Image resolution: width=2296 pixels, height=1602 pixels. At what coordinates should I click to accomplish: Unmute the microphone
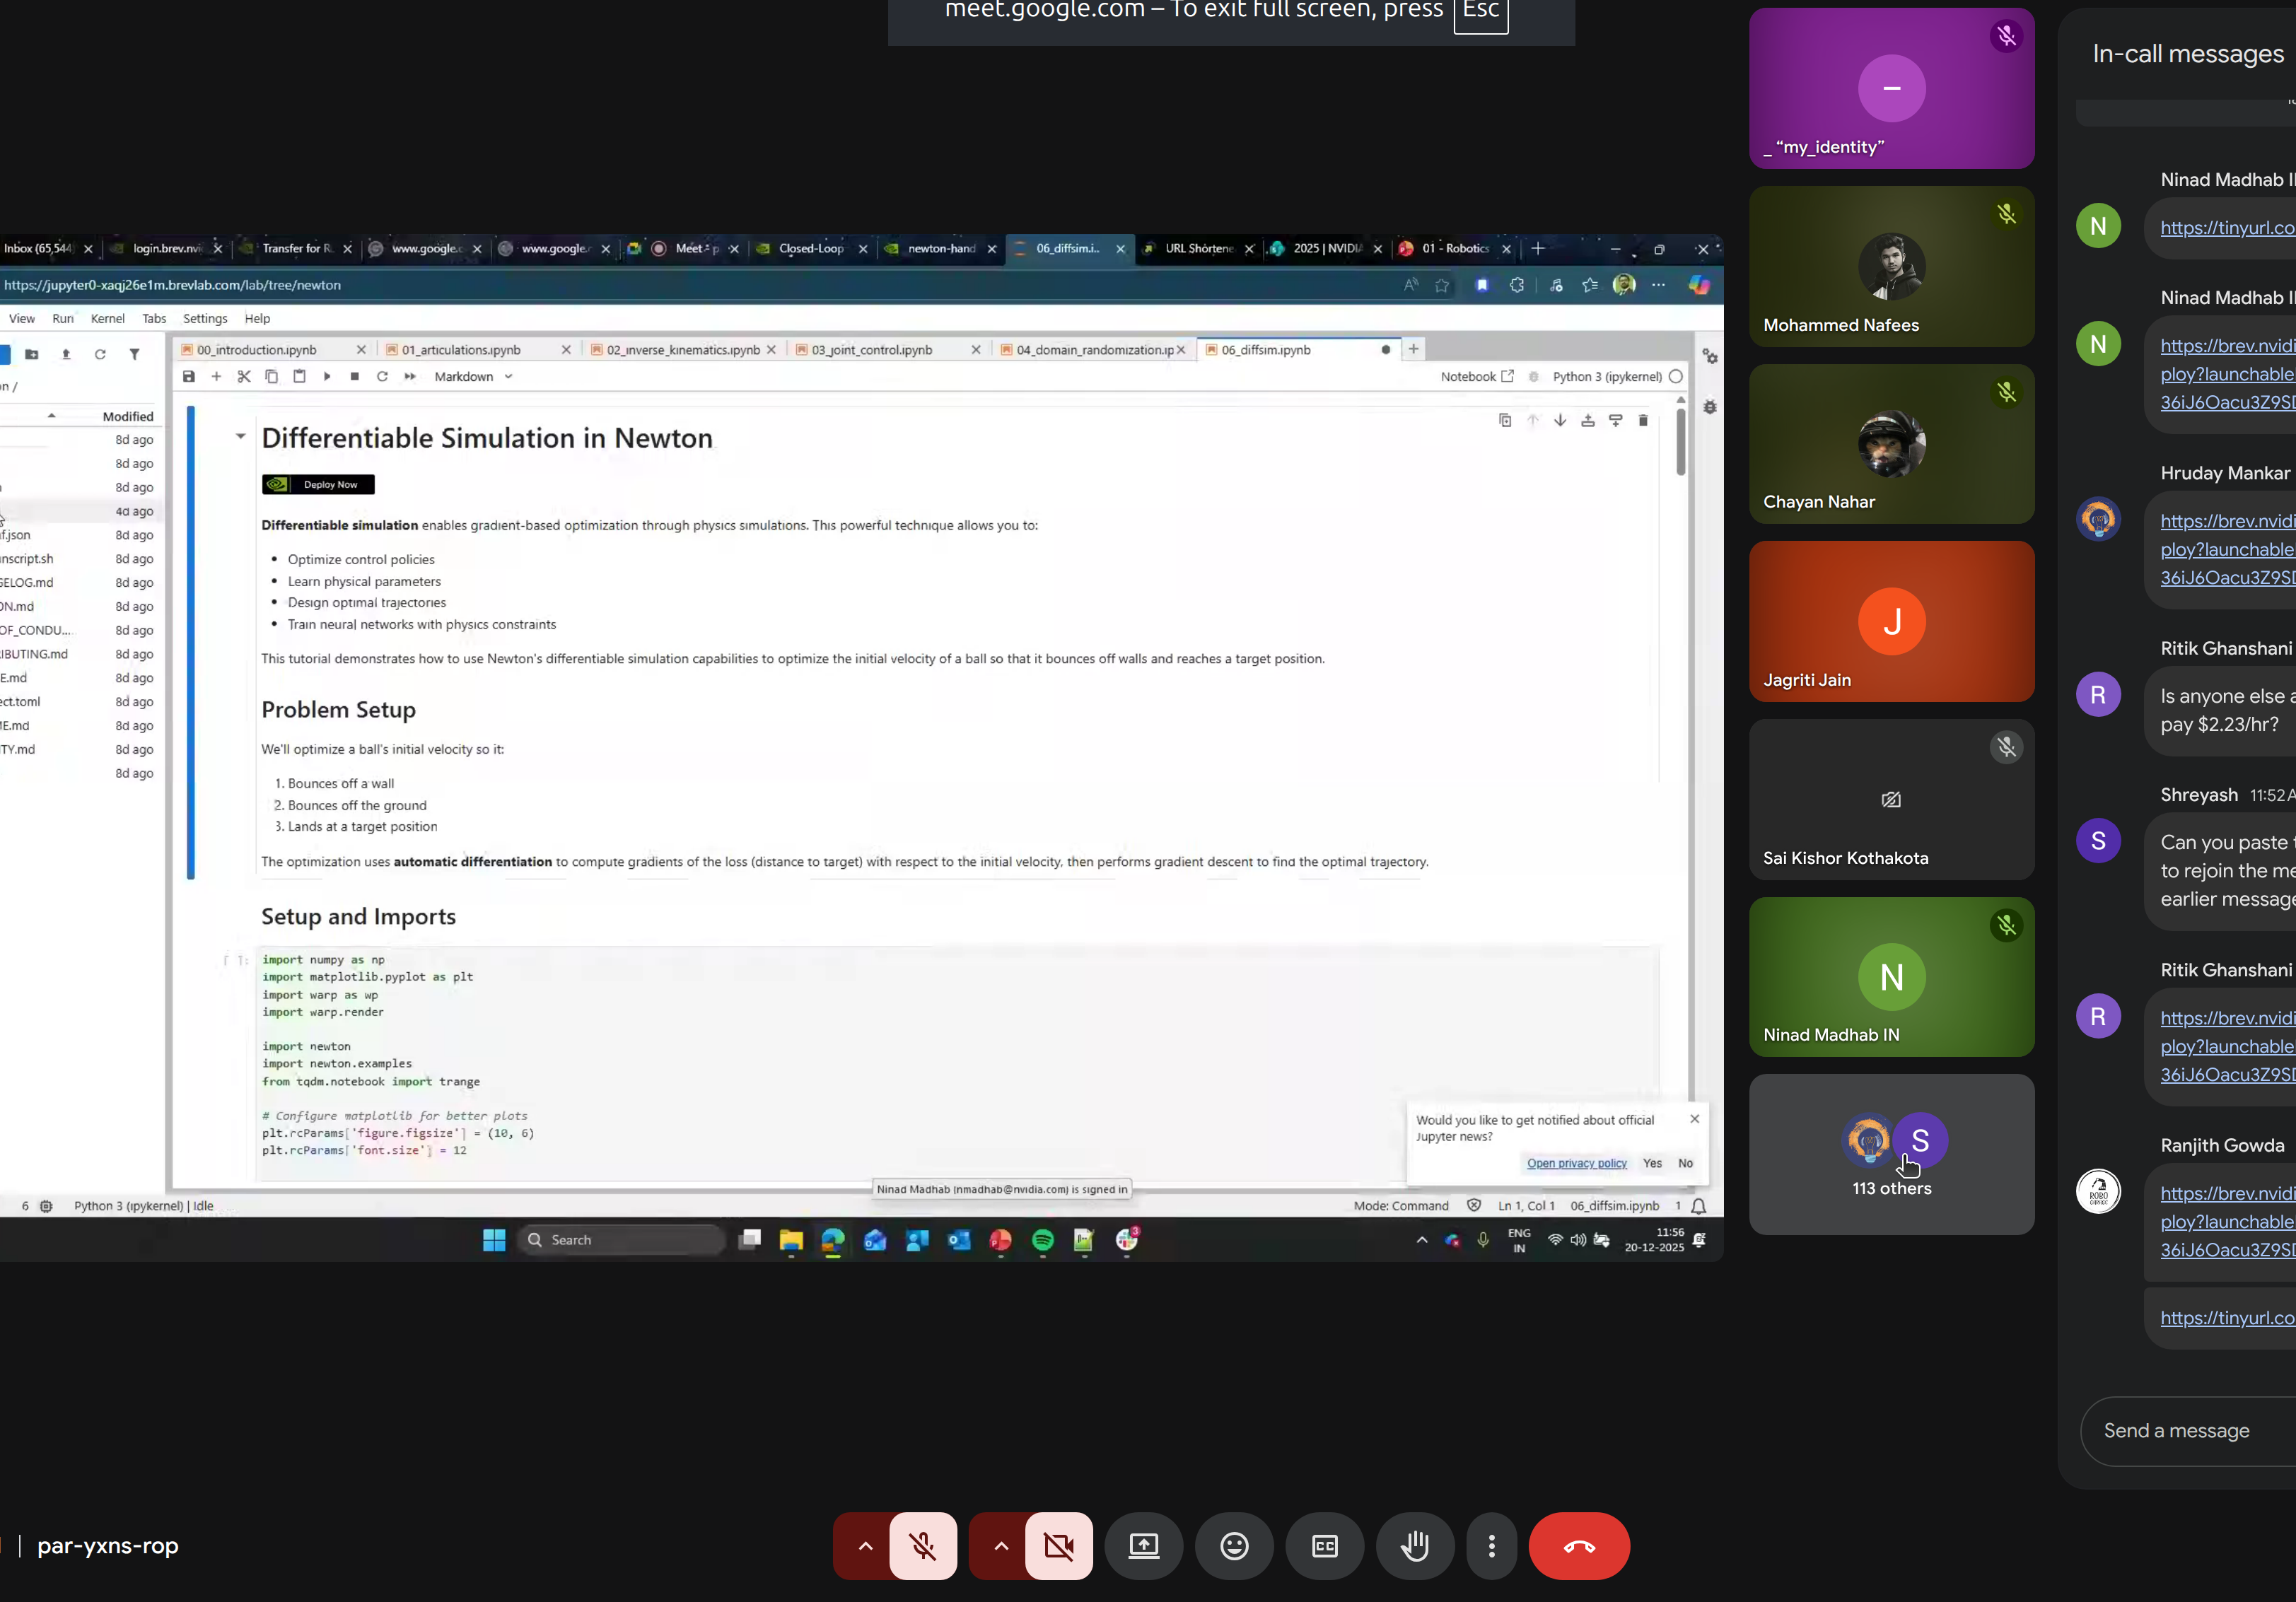click(922, 1546)
